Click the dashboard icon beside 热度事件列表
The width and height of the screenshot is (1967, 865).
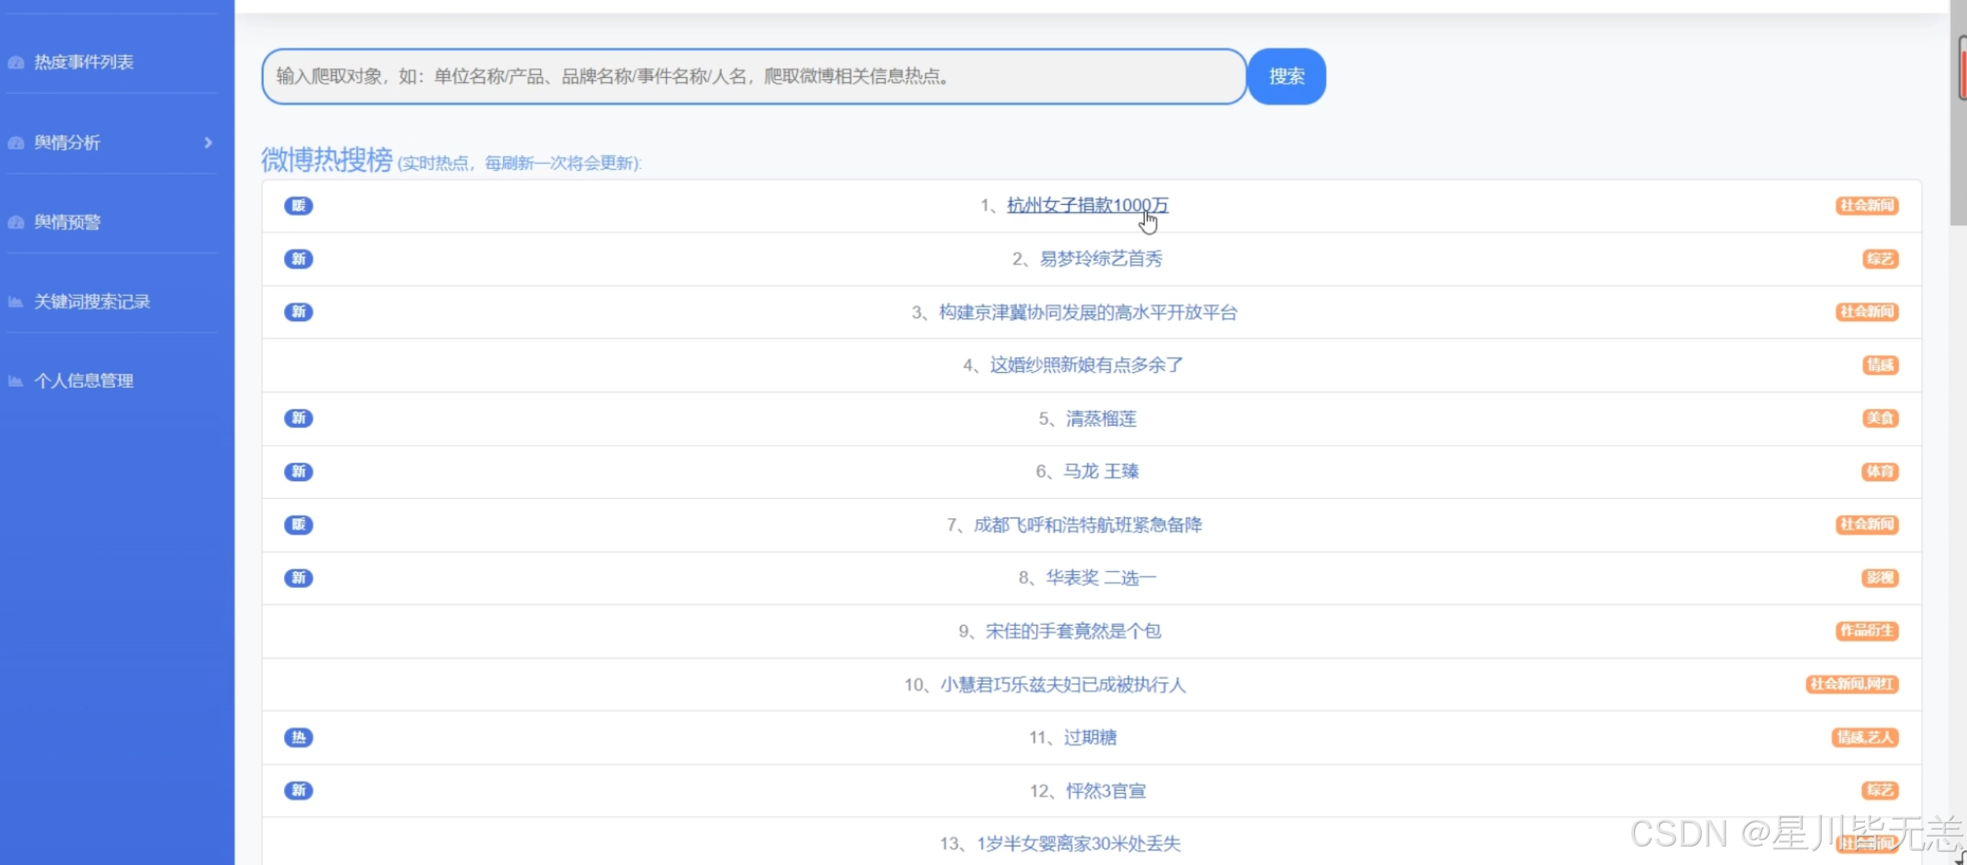(x=16, y=63)
